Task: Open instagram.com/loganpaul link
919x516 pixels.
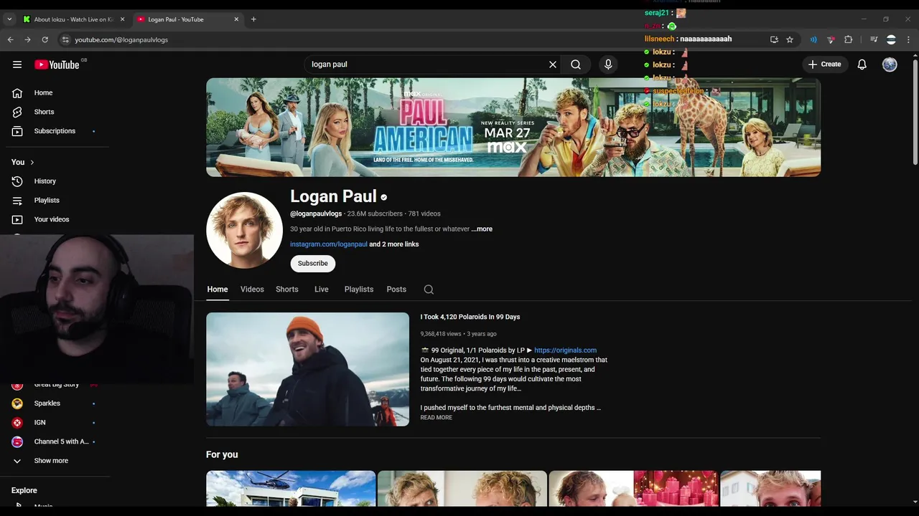Action: click(x=329, y=244)
